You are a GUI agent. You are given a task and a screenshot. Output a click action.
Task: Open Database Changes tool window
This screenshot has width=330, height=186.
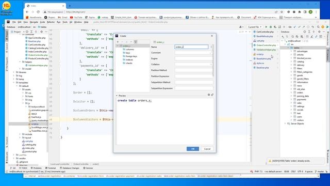[70, 168]
